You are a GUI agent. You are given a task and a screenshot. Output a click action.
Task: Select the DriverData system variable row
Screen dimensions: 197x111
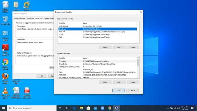(98, 64)
